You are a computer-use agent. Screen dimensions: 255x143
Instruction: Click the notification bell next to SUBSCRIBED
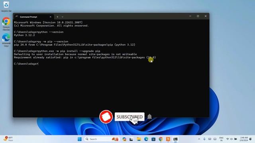149,116
